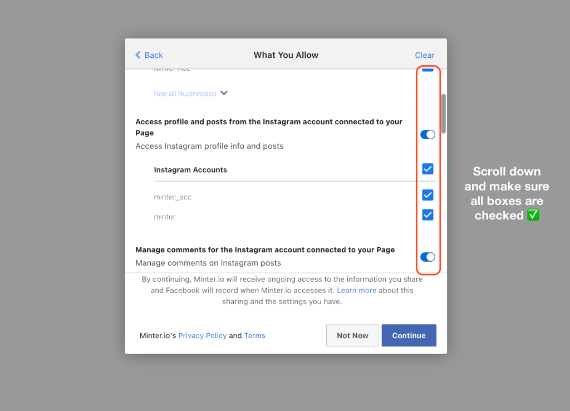Go back using the Back text

pyautogui.click(x=154, y=55)
